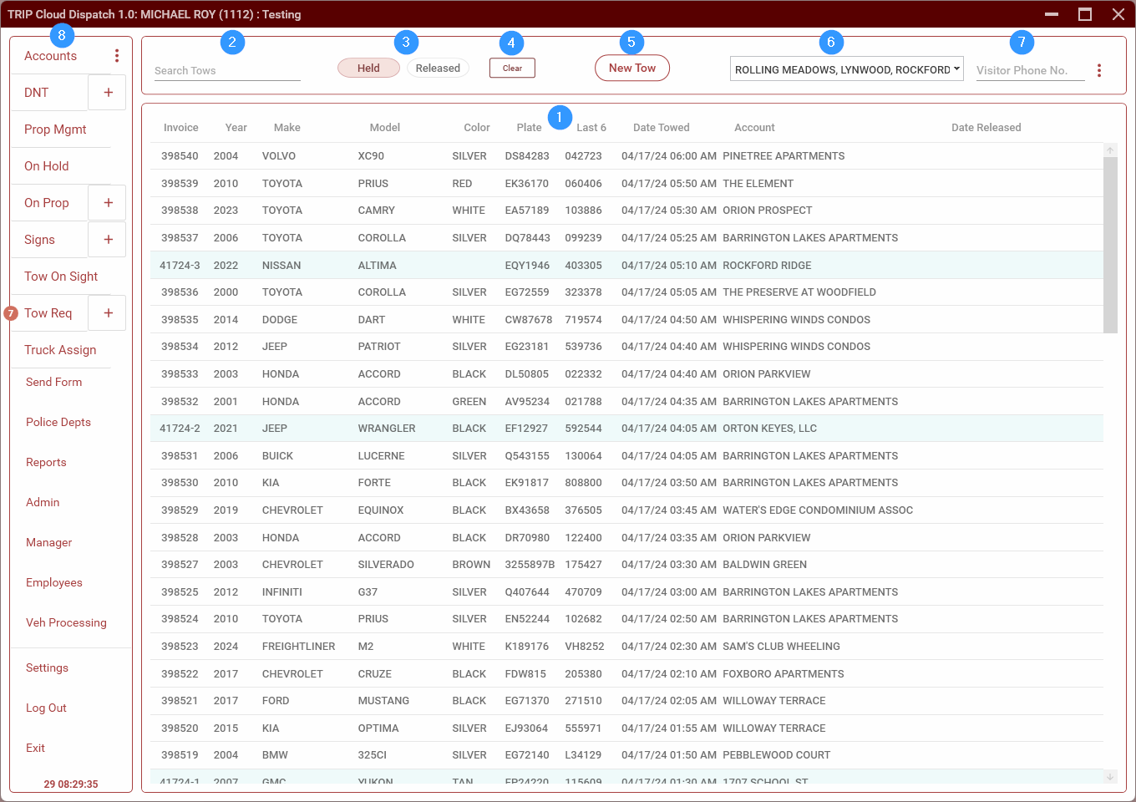The image size is (1136, 802).
Task: Click the Search Tows field
Action: (x=226, y=71)
